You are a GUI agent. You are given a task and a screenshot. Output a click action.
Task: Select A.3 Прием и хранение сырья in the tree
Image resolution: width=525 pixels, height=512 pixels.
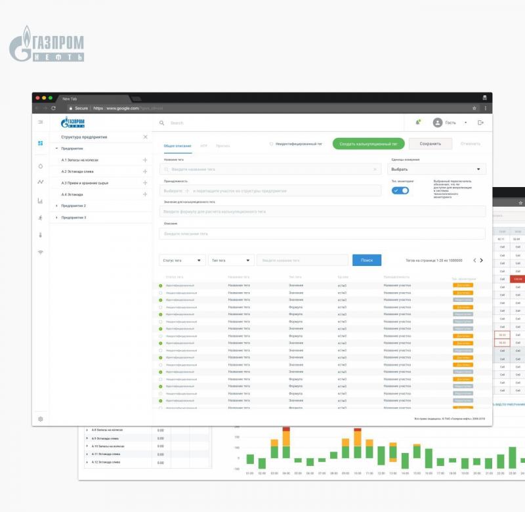pyautogui.click(x=85, y=183)
